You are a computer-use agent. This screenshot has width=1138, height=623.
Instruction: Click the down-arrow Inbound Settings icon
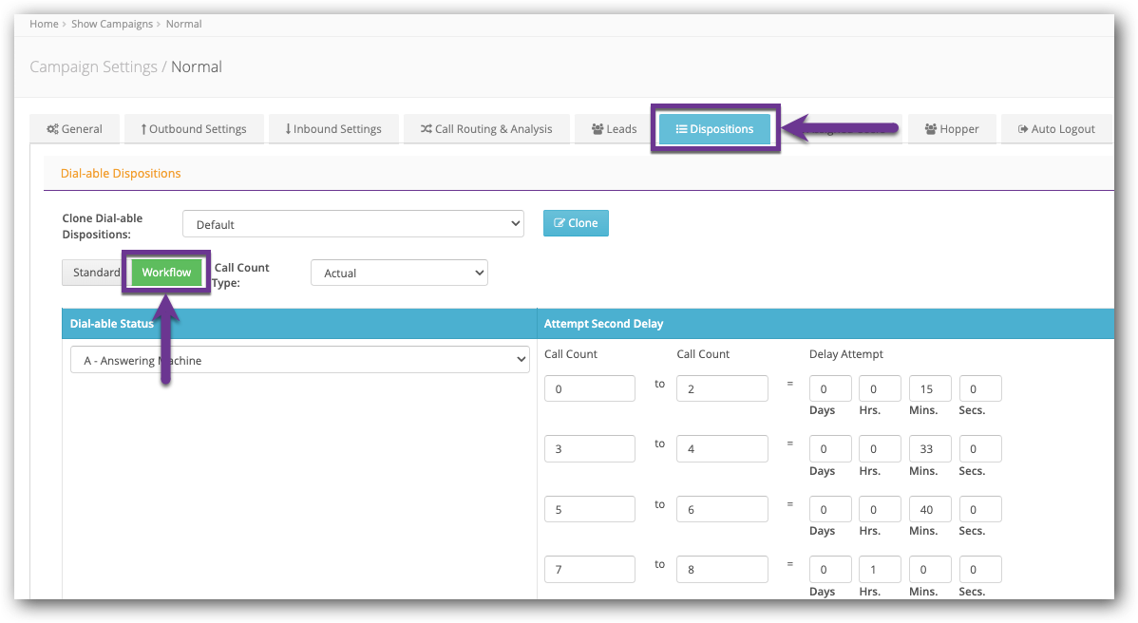(x=286, y=128)
